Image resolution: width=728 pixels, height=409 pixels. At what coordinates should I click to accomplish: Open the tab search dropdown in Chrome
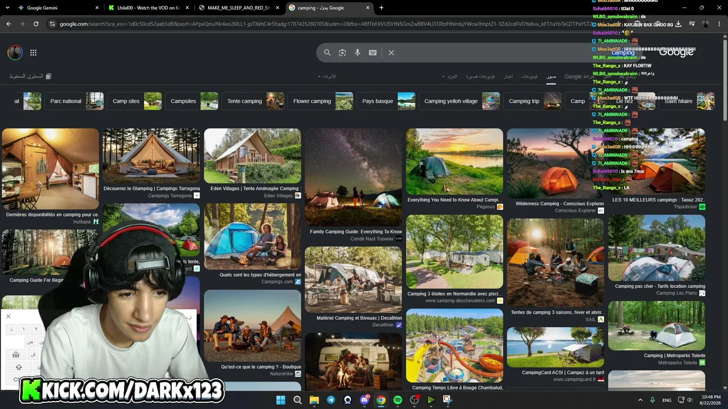8,8
